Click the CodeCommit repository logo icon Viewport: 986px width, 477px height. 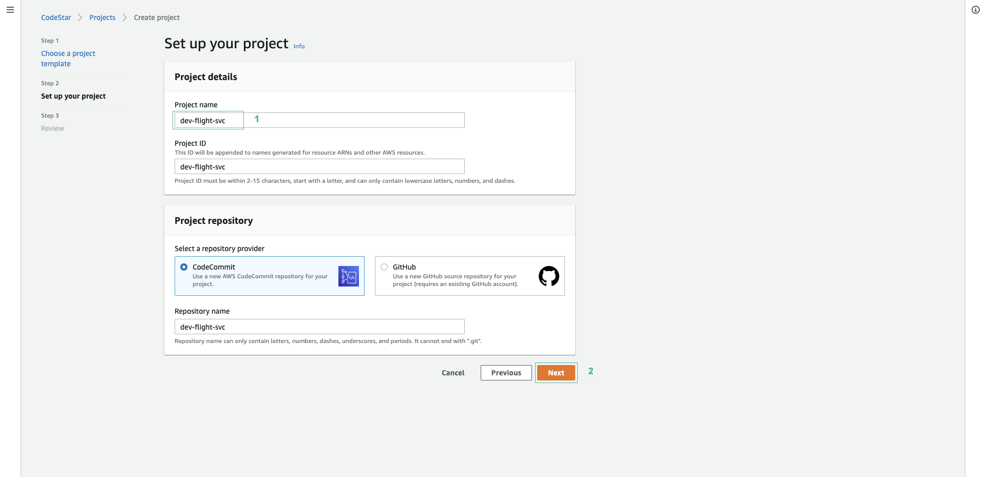click(x=349, y=276)
